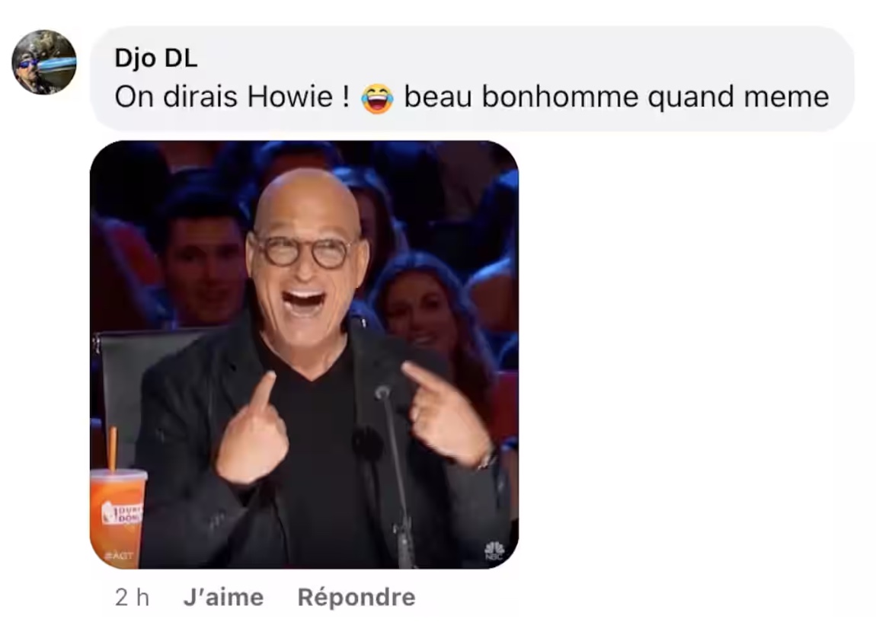Click the #AGT watermark in the GIF corner

[119, 556]
